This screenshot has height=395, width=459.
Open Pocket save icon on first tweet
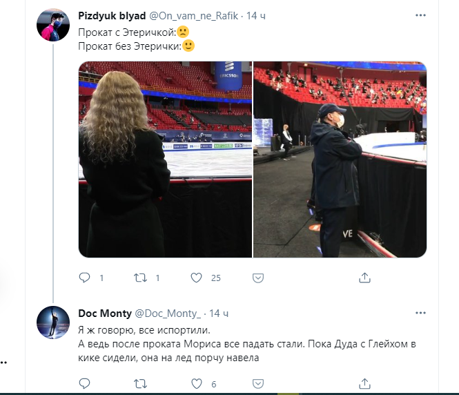pyautogui.click(x=258, y=278)
